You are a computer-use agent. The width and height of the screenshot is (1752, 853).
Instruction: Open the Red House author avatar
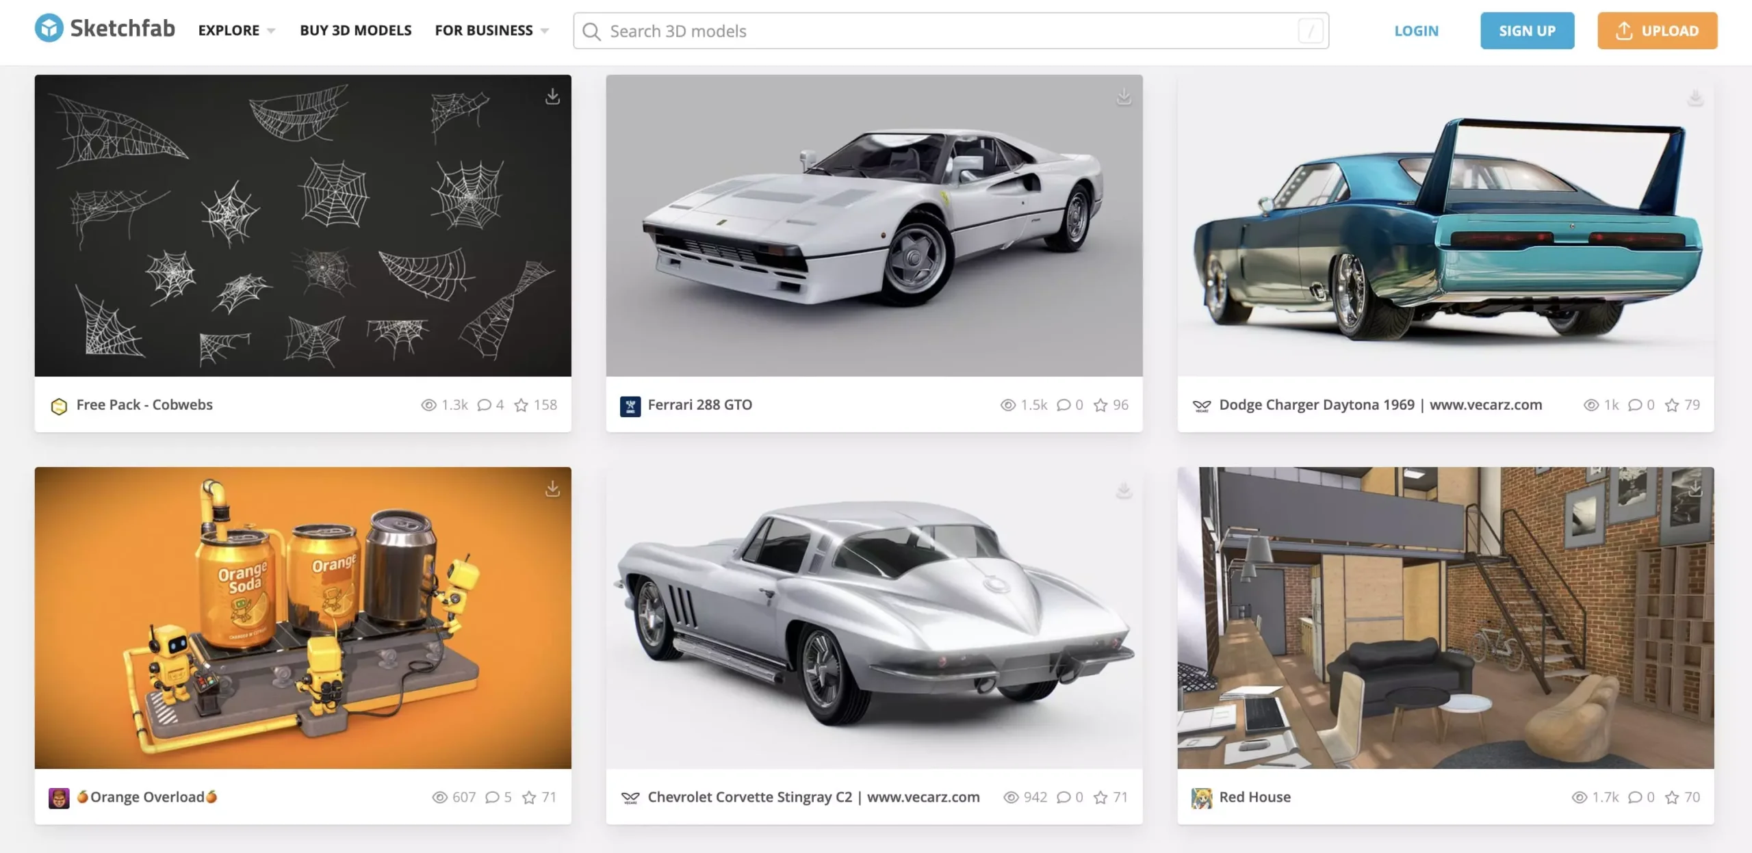pyautogui.click(x=1202, y=798)
